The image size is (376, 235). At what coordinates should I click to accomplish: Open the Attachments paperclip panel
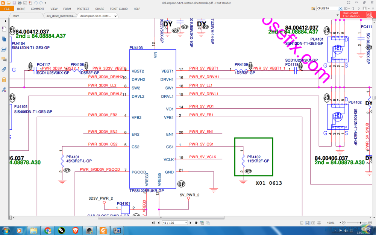[4, 69]
